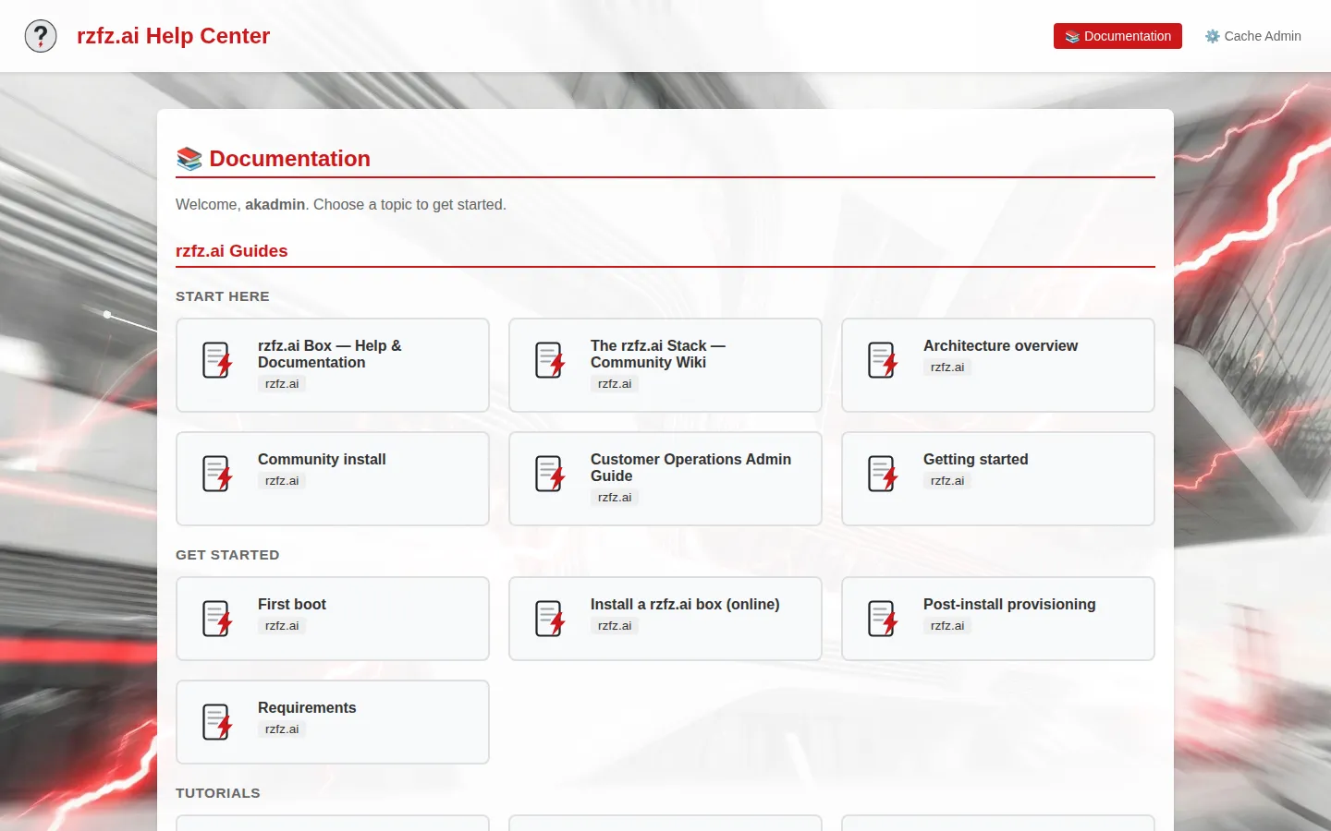Click the TUTORIALS section label

pyautogui.click(x=218, y=793)
